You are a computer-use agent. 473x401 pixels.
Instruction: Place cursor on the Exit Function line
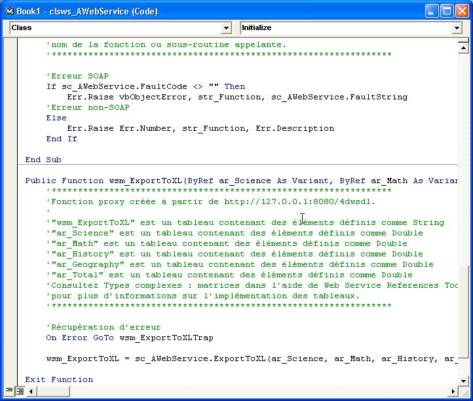tap(59, 379)
